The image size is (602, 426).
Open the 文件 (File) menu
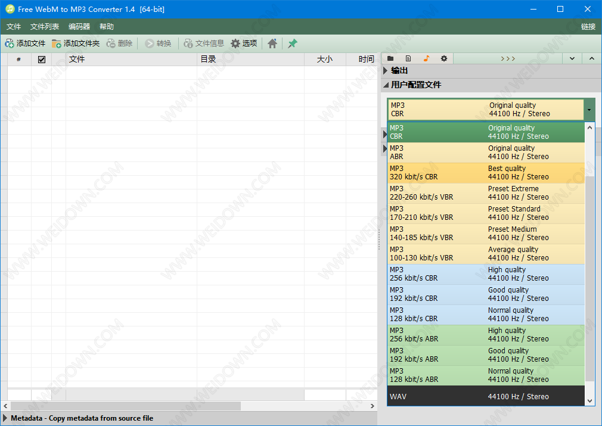(14, 27)
